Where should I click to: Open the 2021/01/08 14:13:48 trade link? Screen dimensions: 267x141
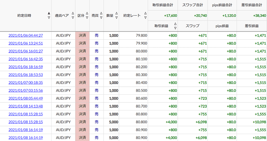(x=26, y=106)
